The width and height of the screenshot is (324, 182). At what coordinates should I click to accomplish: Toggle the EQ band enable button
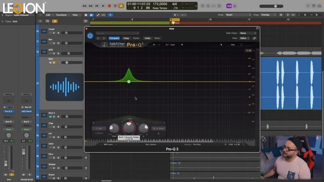click(x=94, y=123)
